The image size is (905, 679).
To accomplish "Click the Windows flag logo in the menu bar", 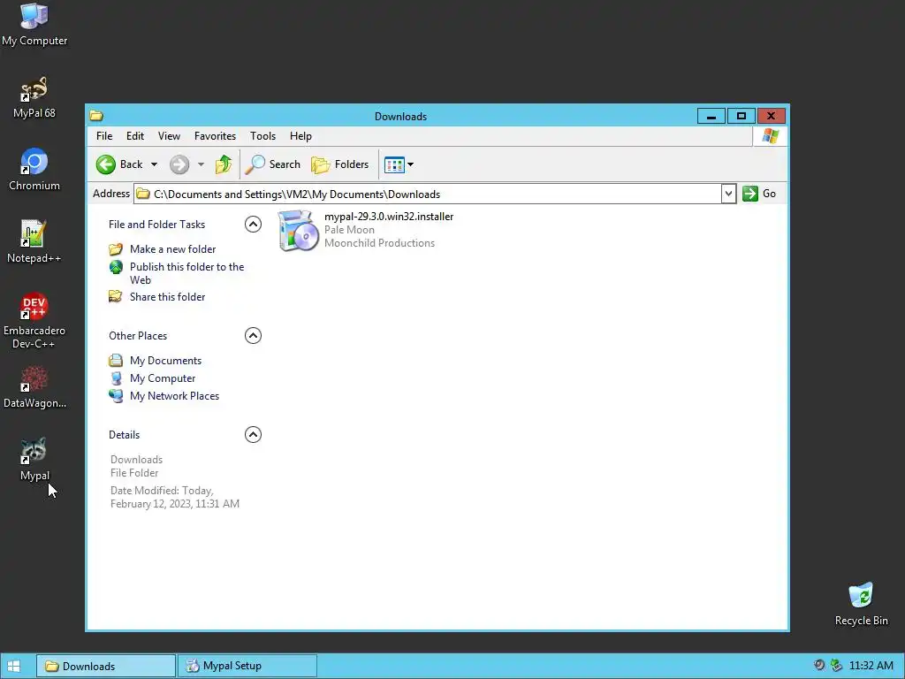I will pyautogui.click(x=771, y=136).
